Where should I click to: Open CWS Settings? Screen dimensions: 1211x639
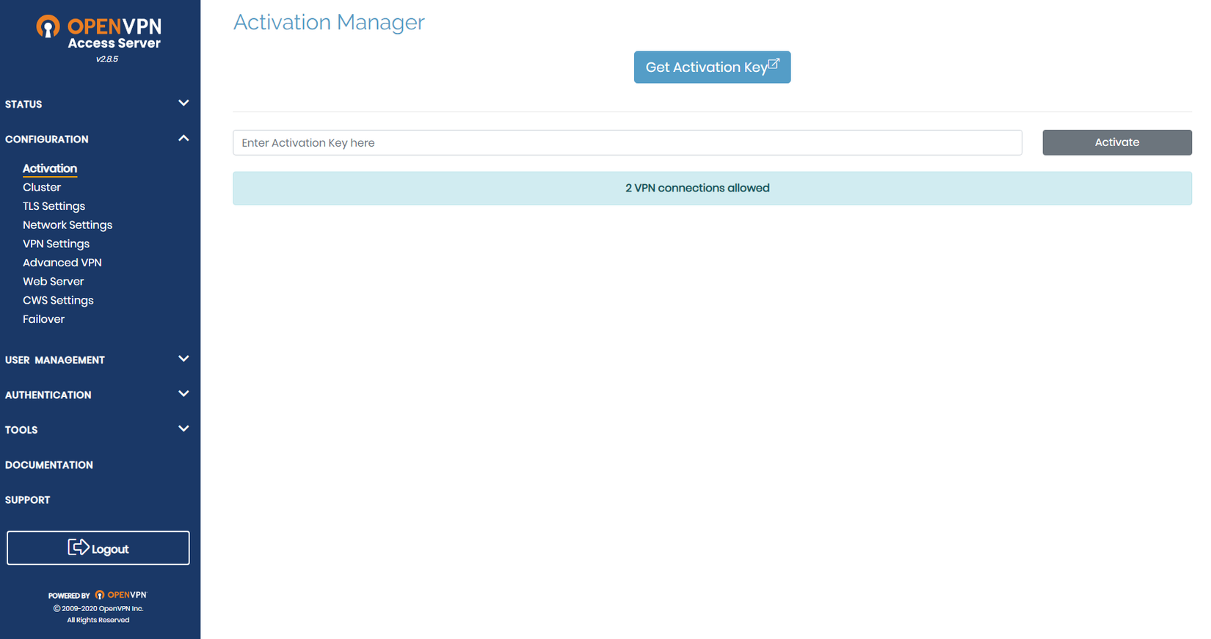pos(58,300)
